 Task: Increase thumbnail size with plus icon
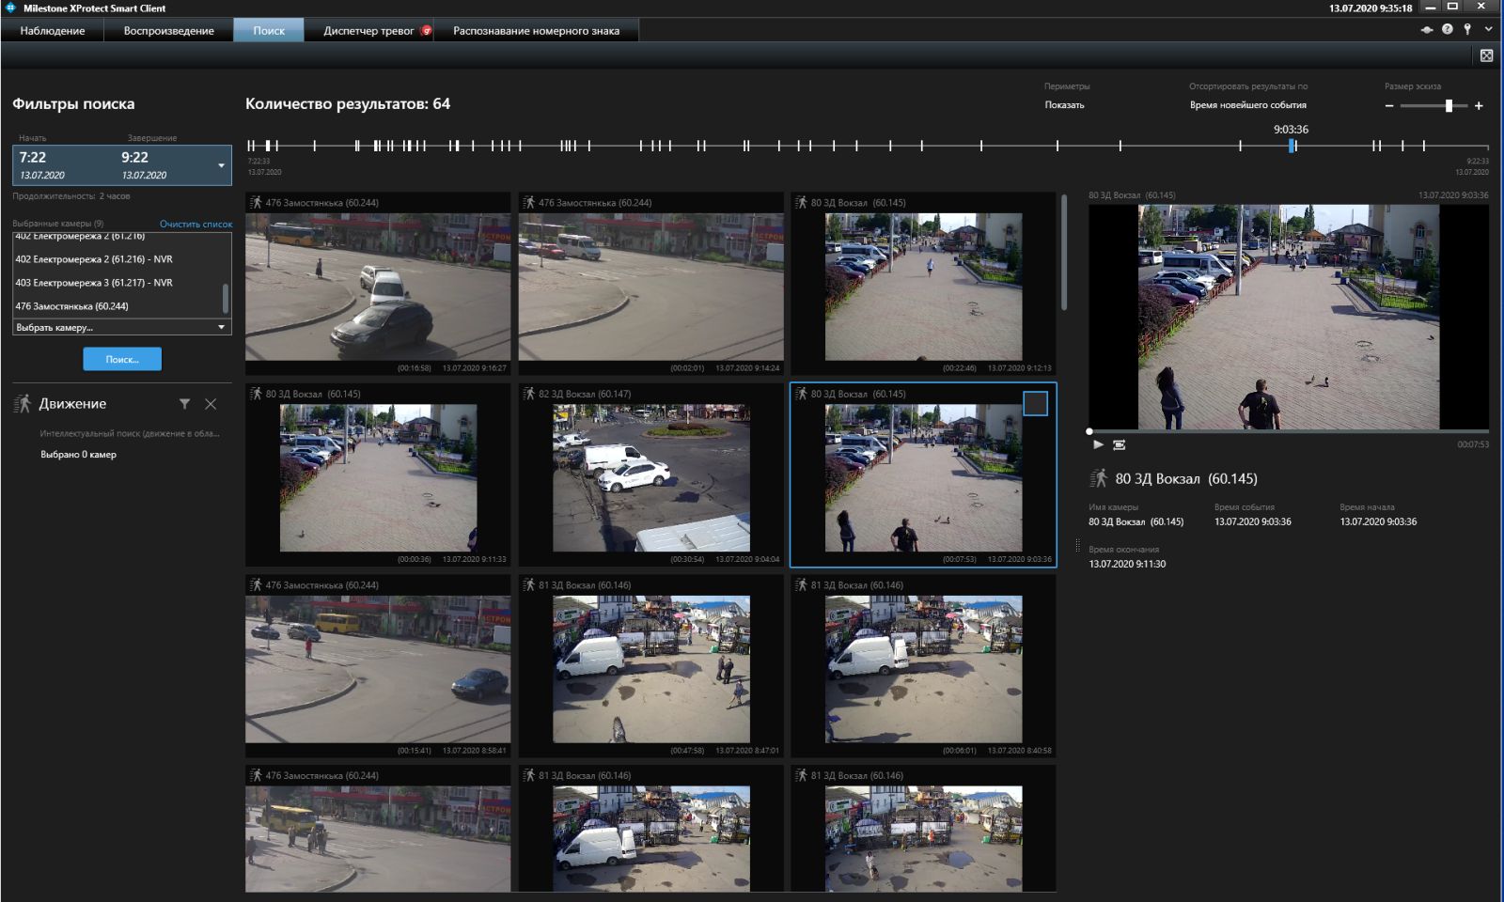[x=1479, y=106]
